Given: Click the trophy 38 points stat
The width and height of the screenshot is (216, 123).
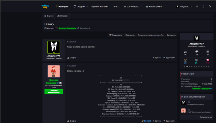Looking at the screenshot, I should (x=197, y=53).
